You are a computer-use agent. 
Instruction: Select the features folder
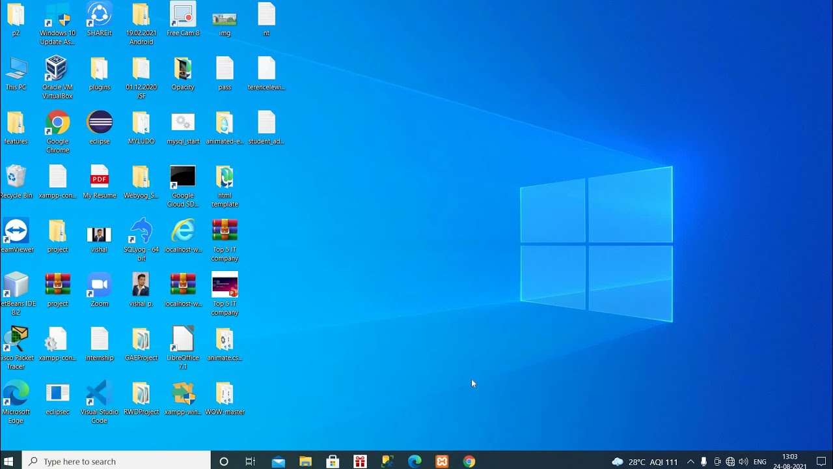(16, 123)
